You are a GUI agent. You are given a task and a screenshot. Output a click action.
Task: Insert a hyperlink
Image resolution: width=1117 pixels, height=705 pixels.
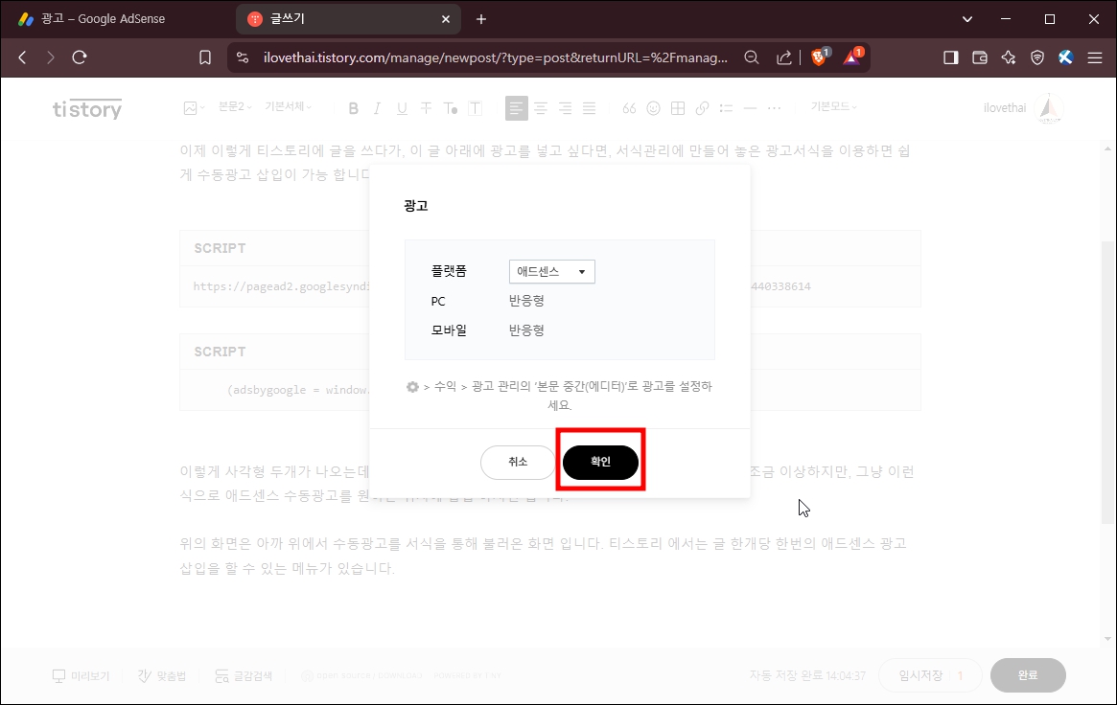coord(701,107)
